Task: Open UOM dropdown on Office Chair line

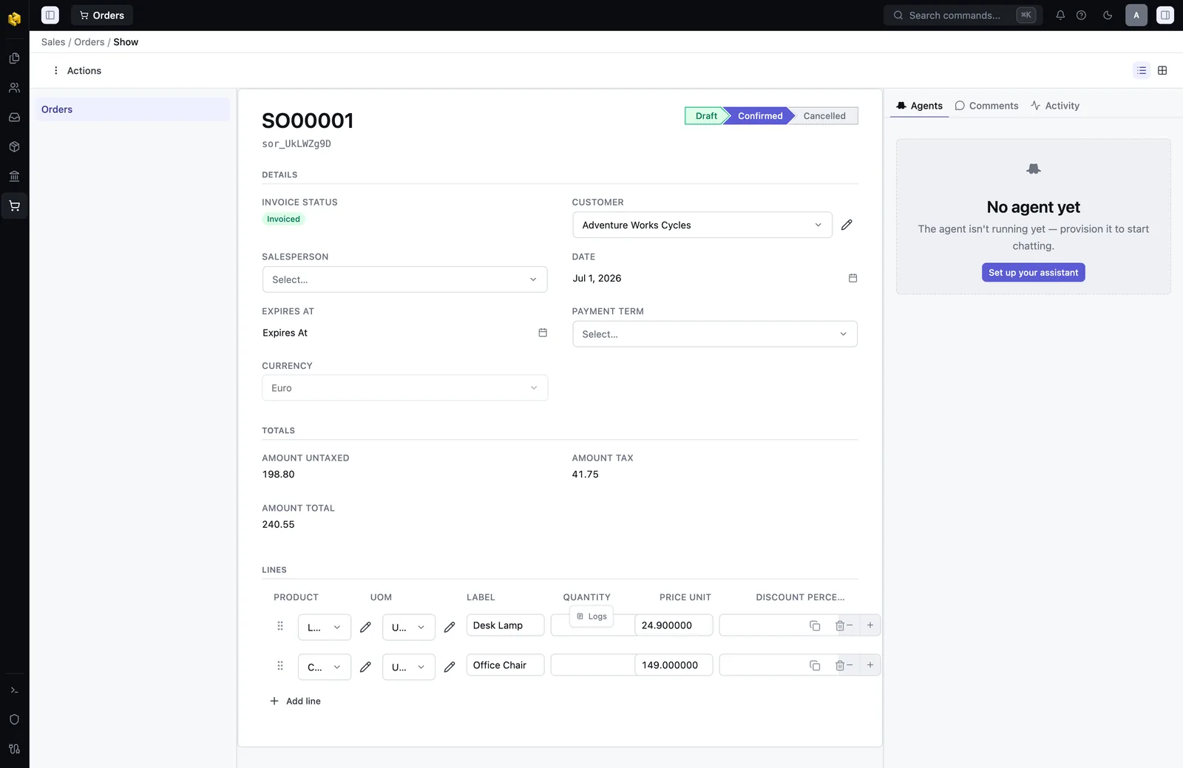Action: pyautogui.click(x=408, y=667)
